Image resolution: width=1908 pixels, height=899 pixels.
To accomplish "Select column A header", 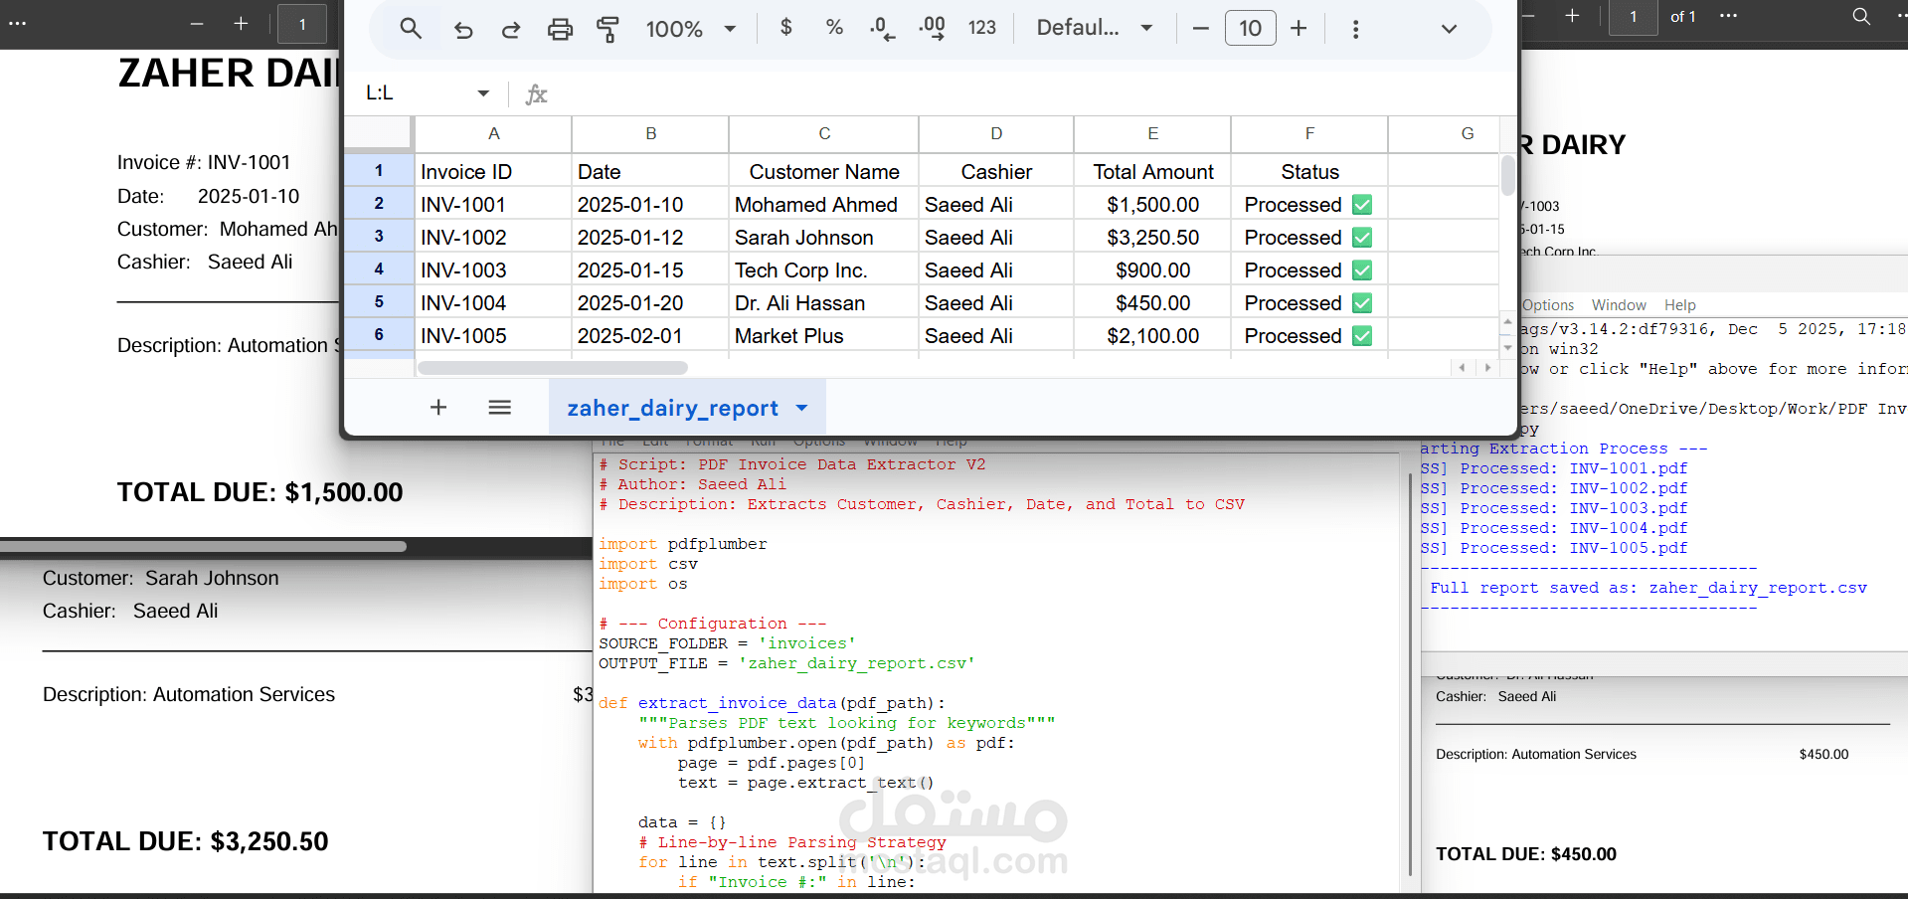I will 493,133.
